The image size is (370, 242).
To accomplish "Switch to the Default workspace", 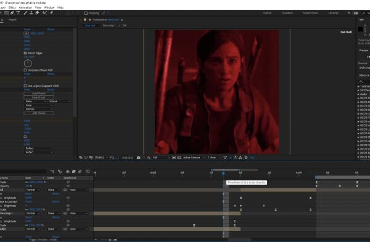I will pyautogui.click(x=267, y=13).
